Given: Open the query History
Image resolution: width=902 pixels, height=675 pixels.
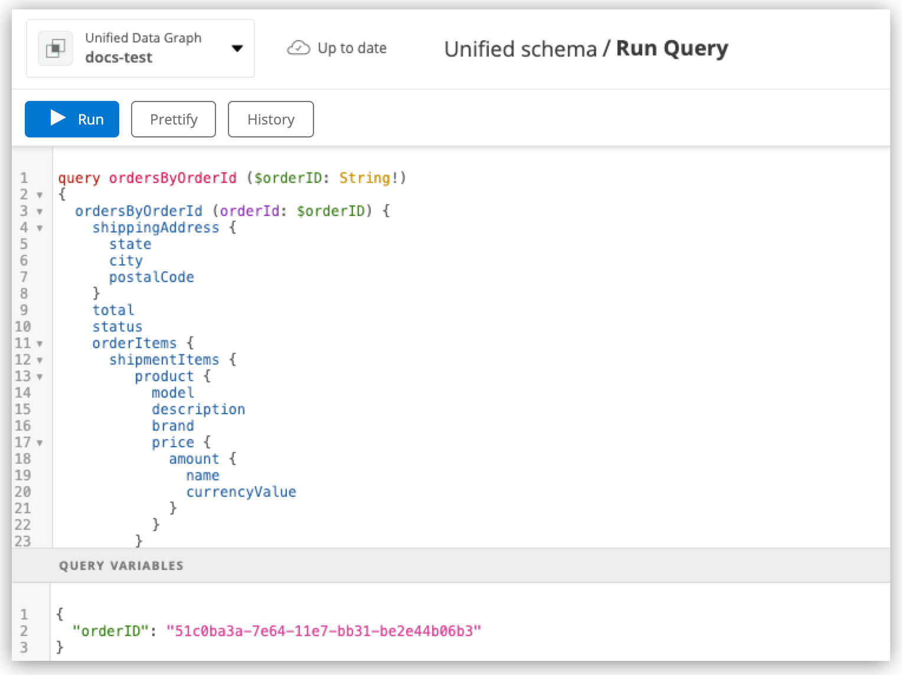Looking at the screenshot, I should (x=270, y=119).
